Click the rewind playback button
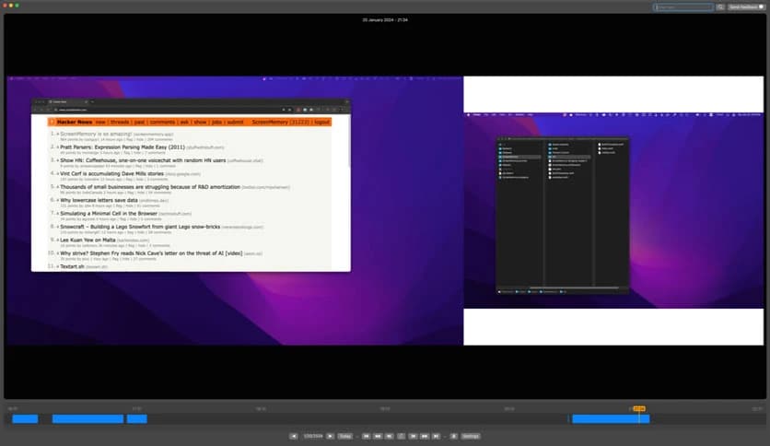Viewport: 770px width, 446px height. click(378, 436)
